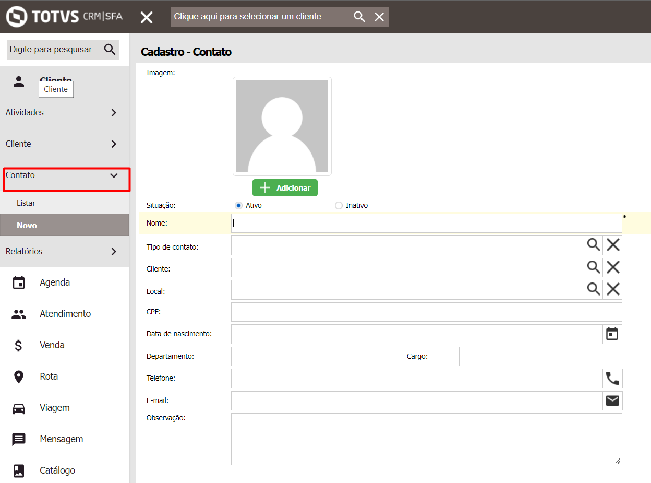This screenshot has width=651, height=483.
Task: Open the Viagem car icon
Action: [x=19, y=408]
